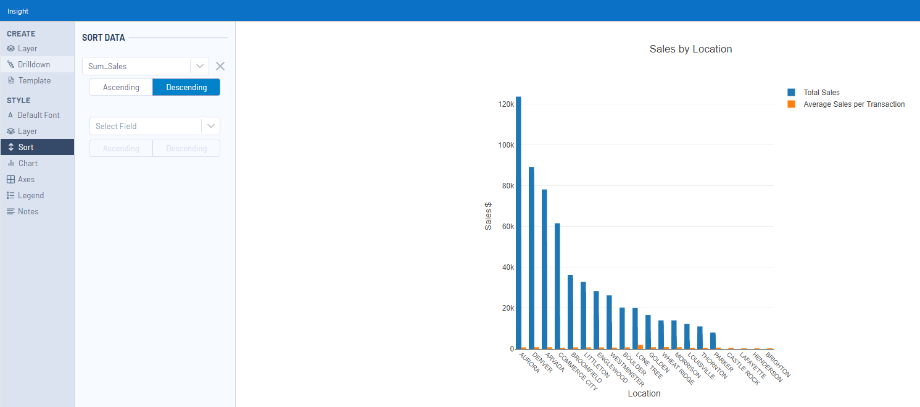Click the disabled Descending secondary sort button

point(186,148)
